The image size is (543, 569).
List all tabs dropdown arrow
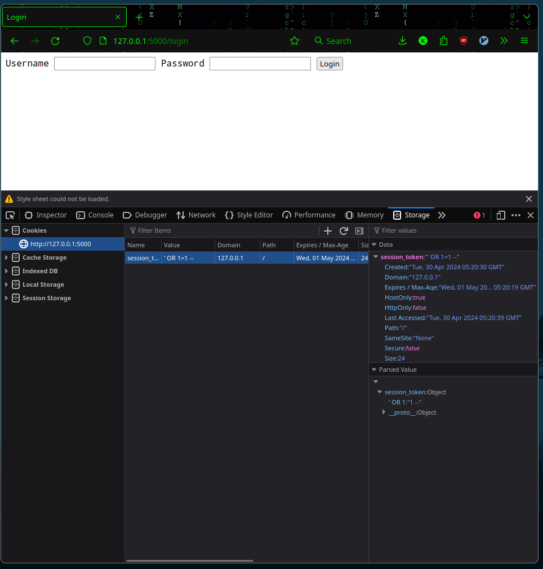pyautogui.click(x=527, y=17)
